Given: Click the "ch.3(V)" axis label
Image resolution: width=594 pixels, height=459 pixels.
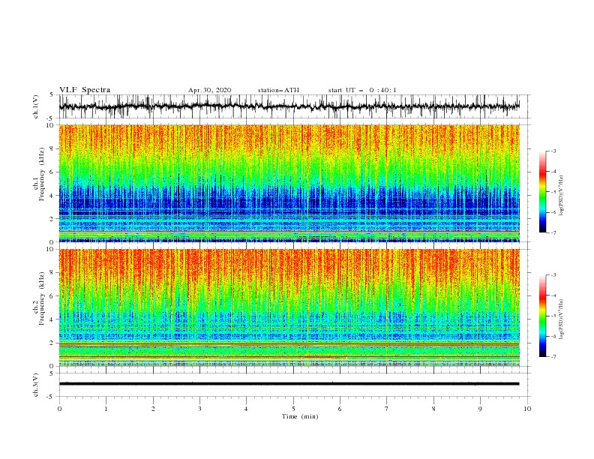Looking at the screenshot, I should point(37,385).
